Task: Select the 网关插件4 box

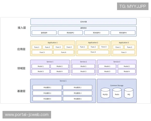Action: click(x=123, y=33)
